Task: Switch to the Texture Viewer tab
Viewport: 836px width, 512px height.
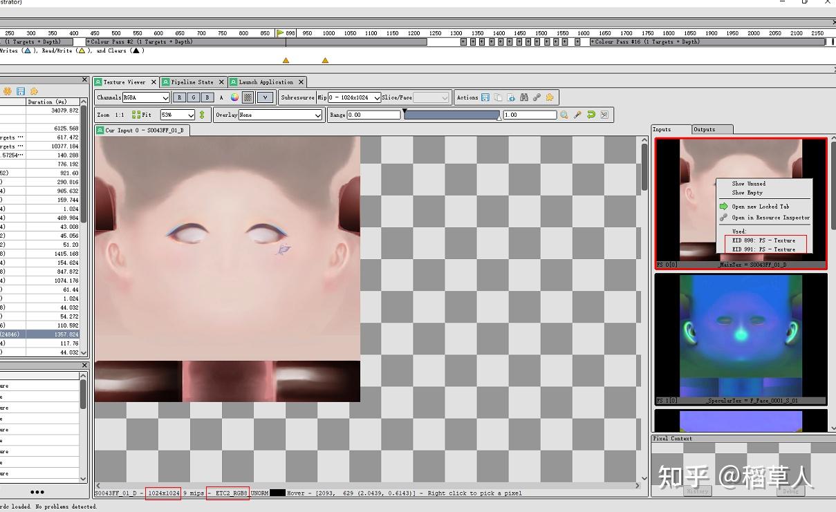Action: tap(124, 82)
